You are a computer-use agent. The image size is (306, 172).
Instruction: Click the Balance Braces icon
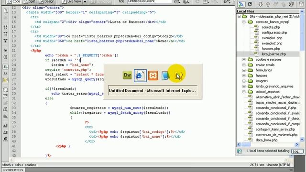(5, 57)
